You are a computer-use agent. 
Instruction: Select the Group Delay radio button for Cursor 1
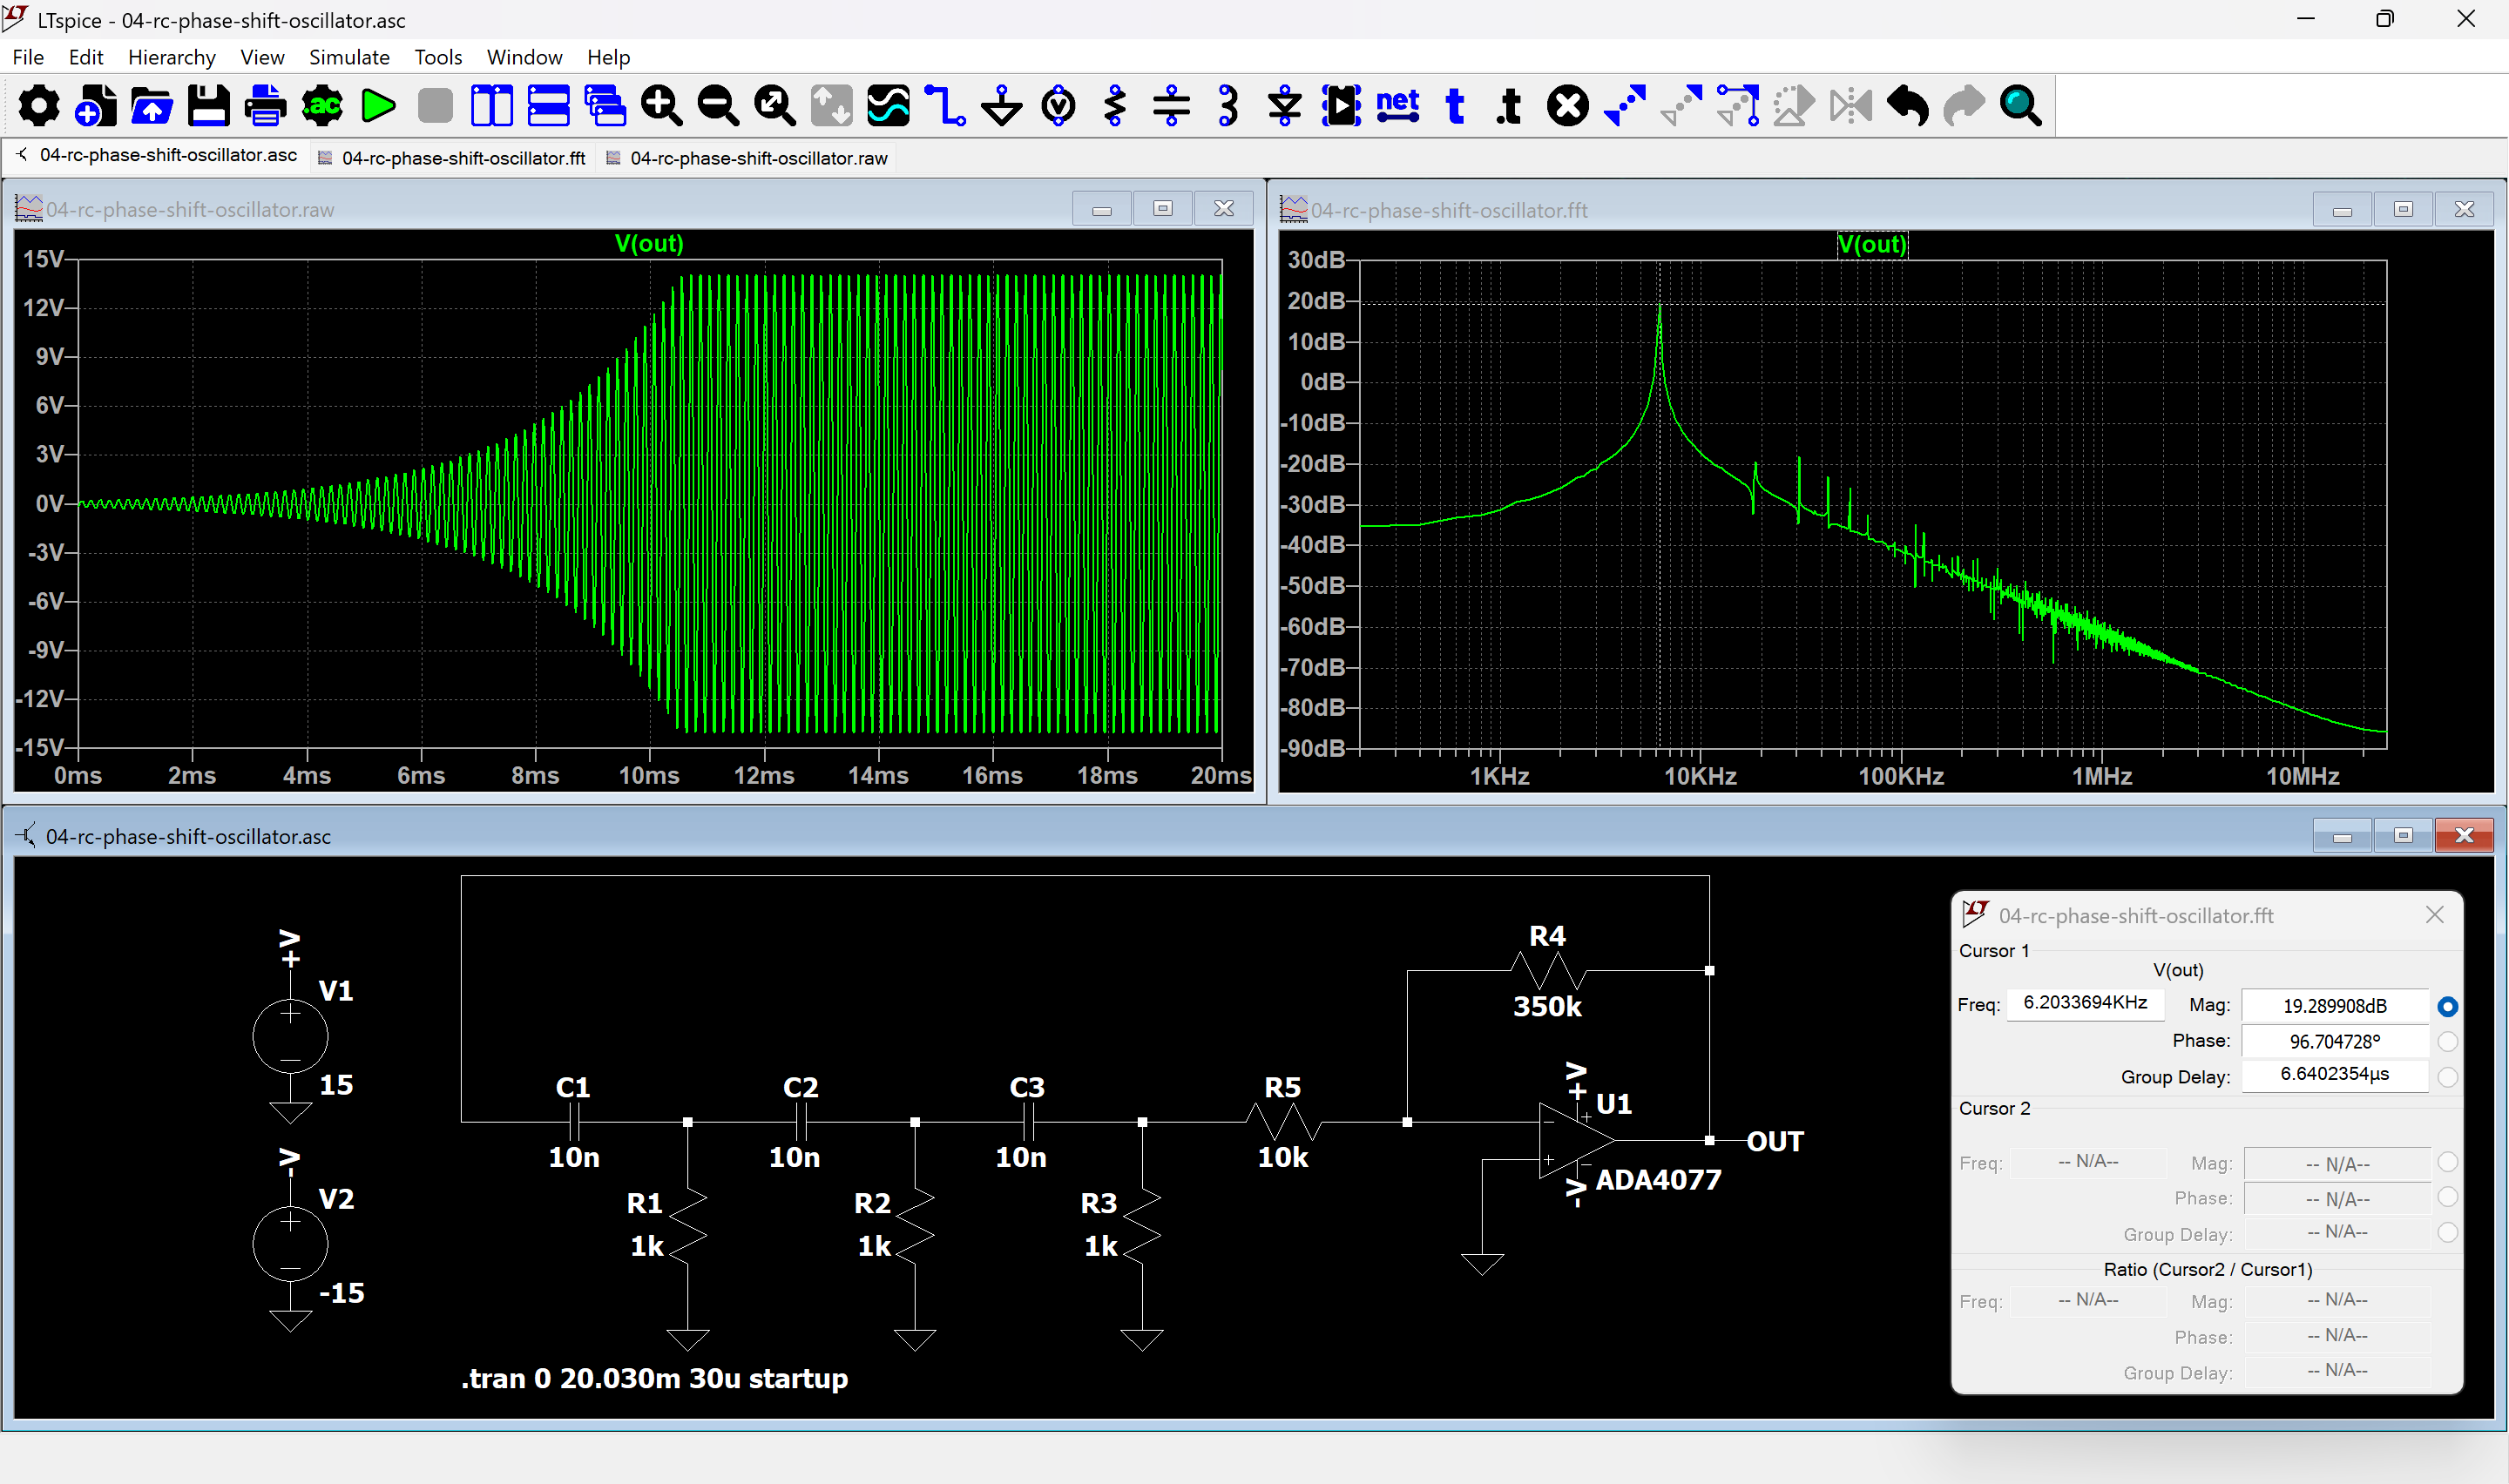point(2447,1077)
